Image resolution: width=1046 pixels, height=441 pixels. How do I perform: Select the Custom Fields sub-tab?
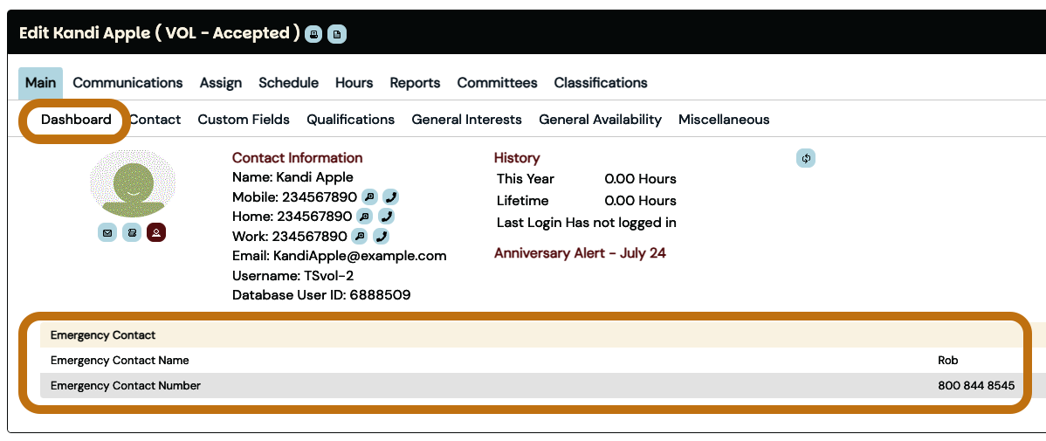point(244,120)
